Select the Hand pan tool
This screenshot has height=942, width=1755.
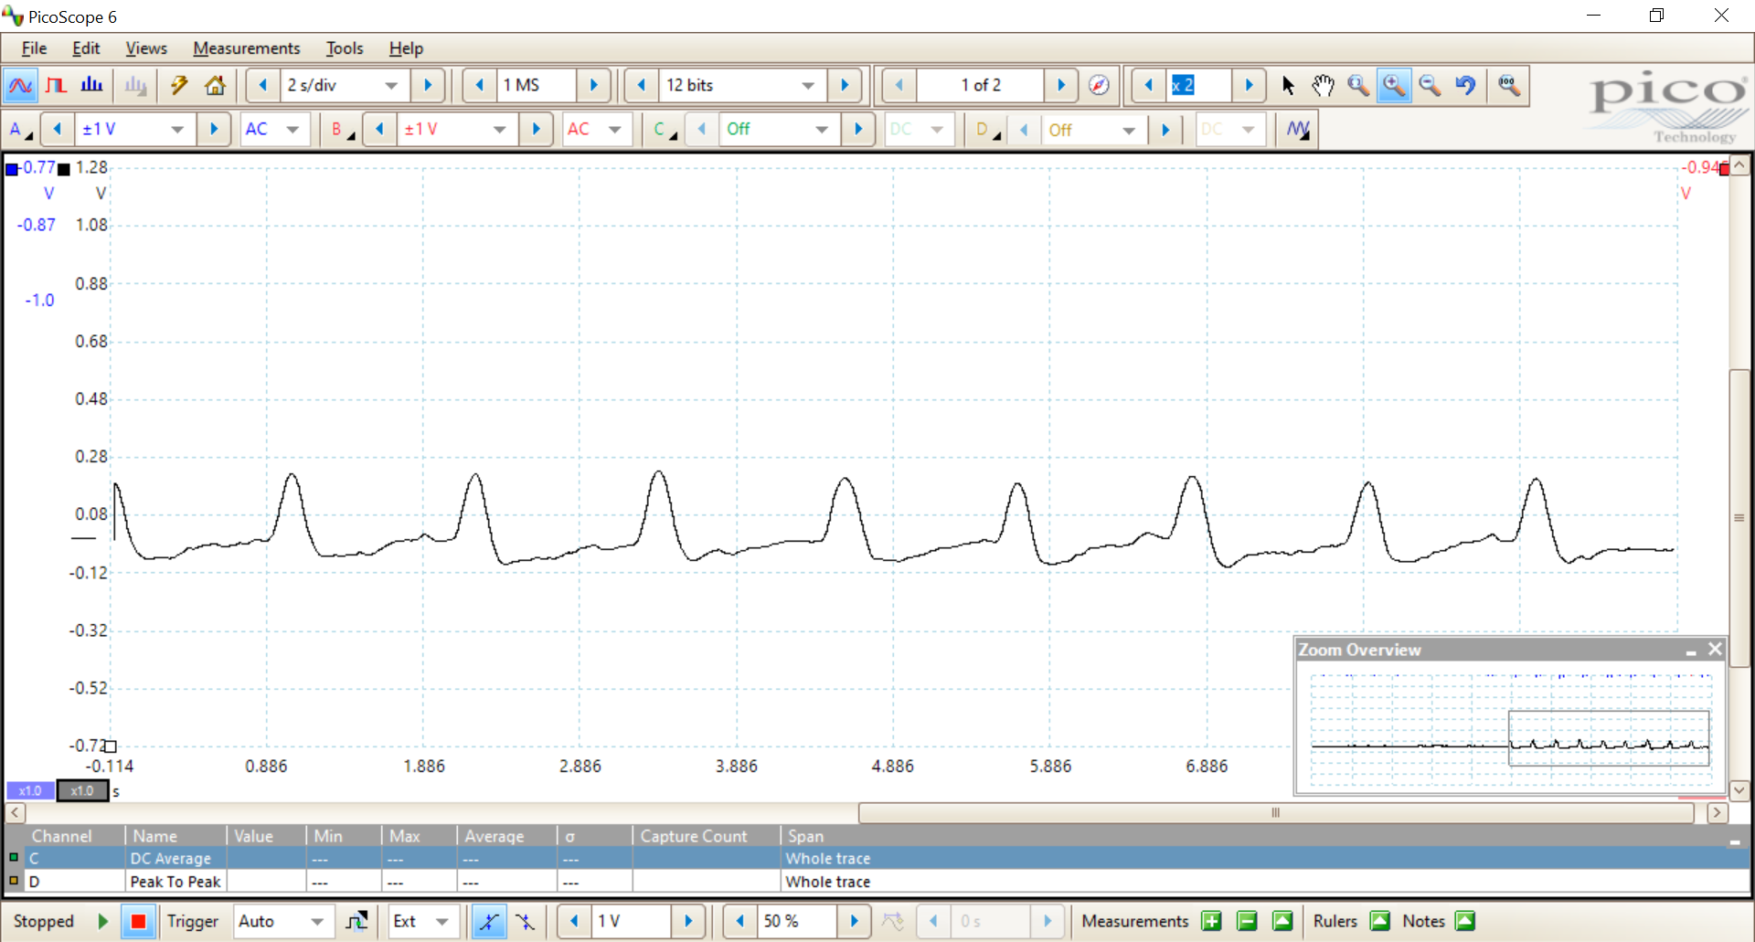point(1323,86)
